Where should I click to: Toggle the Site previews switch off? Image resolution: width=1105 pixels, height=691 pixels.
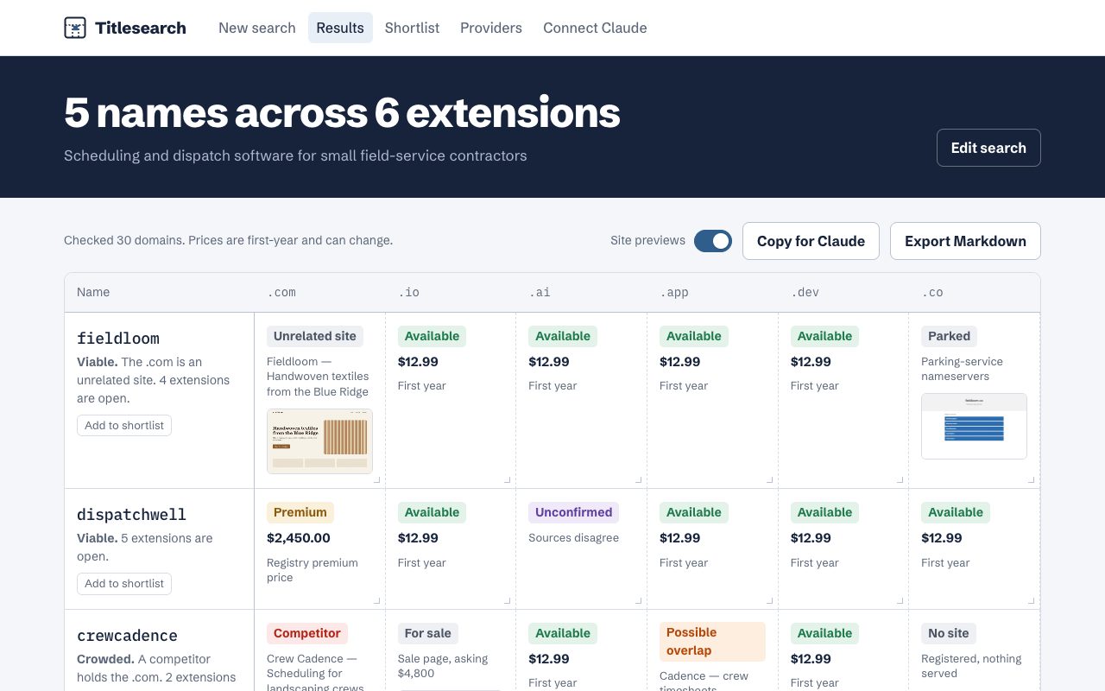[x=713, y=241]
